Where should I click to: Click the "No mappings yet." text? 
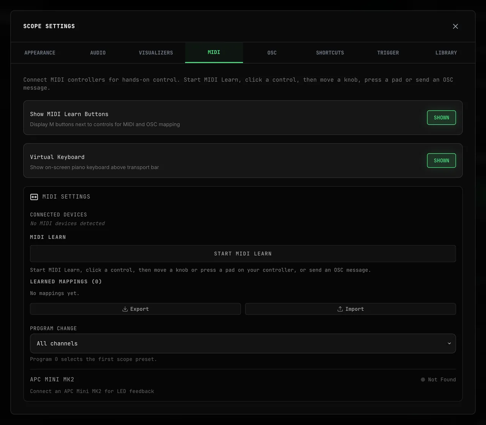pyautogui.click(x=55, y=293)
